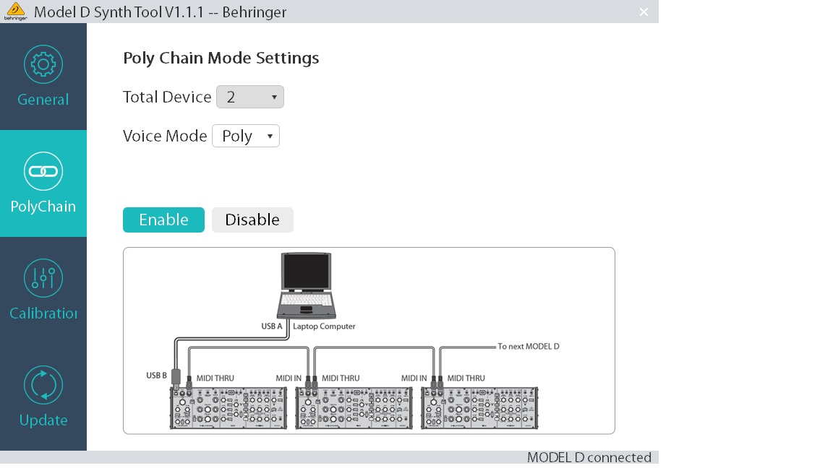Click the Disable button

(x=252, y=220)
